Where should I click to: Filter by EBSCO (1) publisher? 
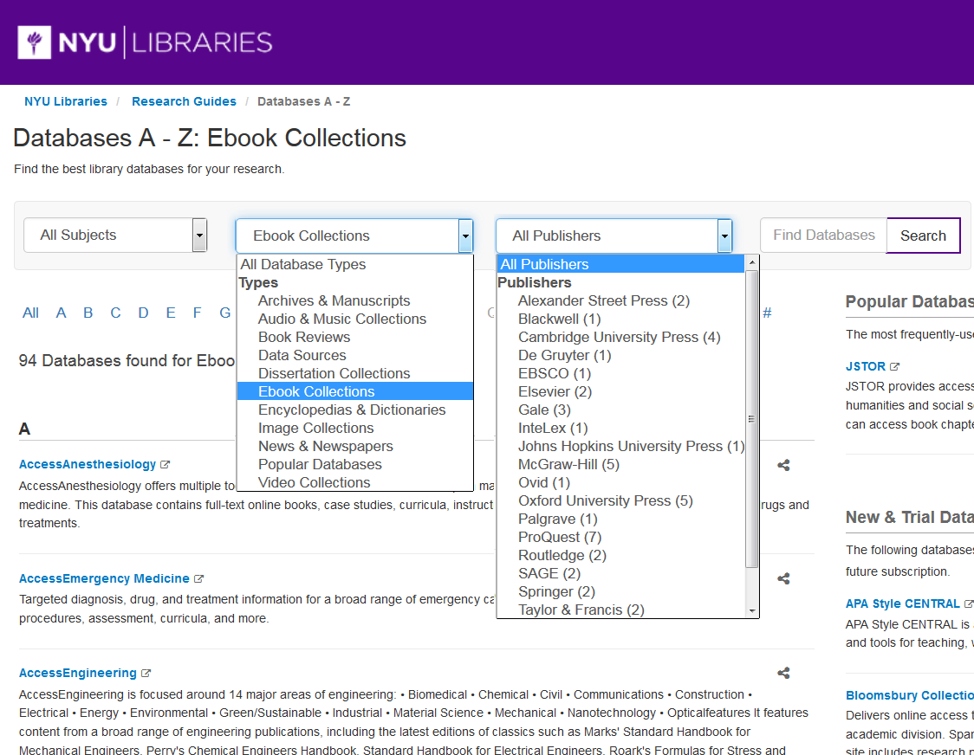pos(620,373)
